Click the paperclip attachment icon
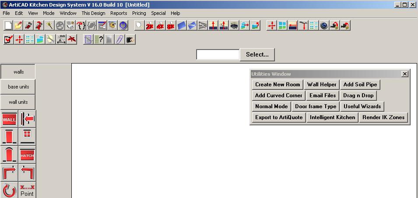Screen dimensions: 418x198 [119, 39]
